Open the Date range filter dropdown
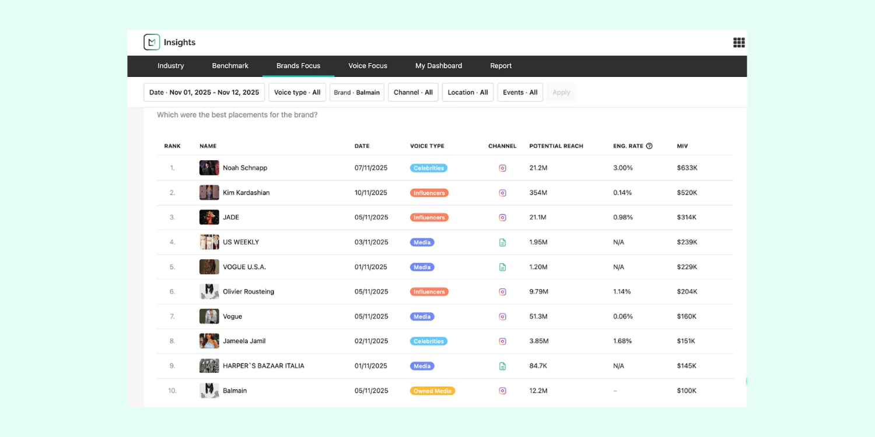 pos(204,93)
